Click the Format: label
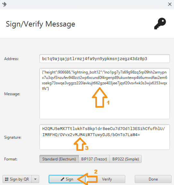174x185 pixels. pos(11,159)
